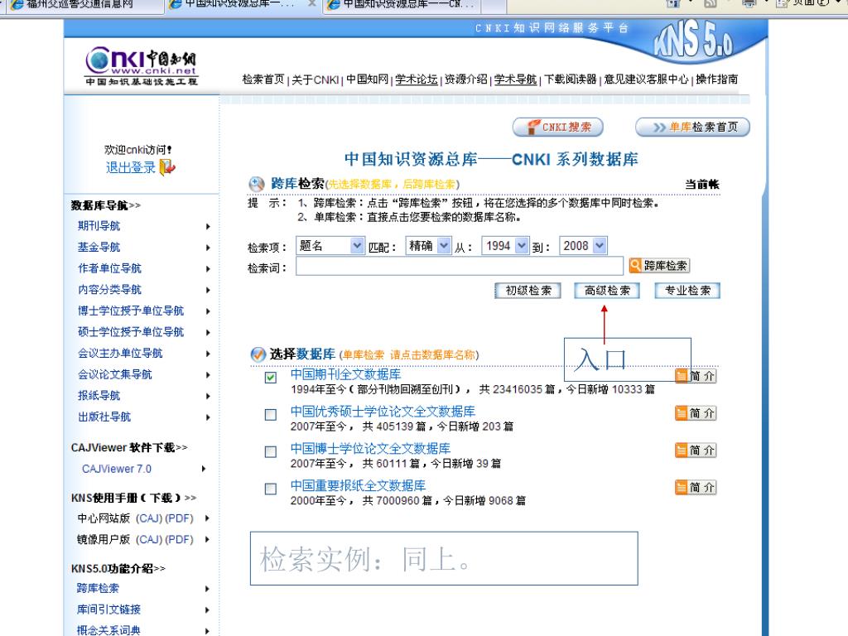Image resolution: width=848 pixels, height=636 pixels.
Task: Click the 跨库检索 magnifier search button
Action: (658, 266)
